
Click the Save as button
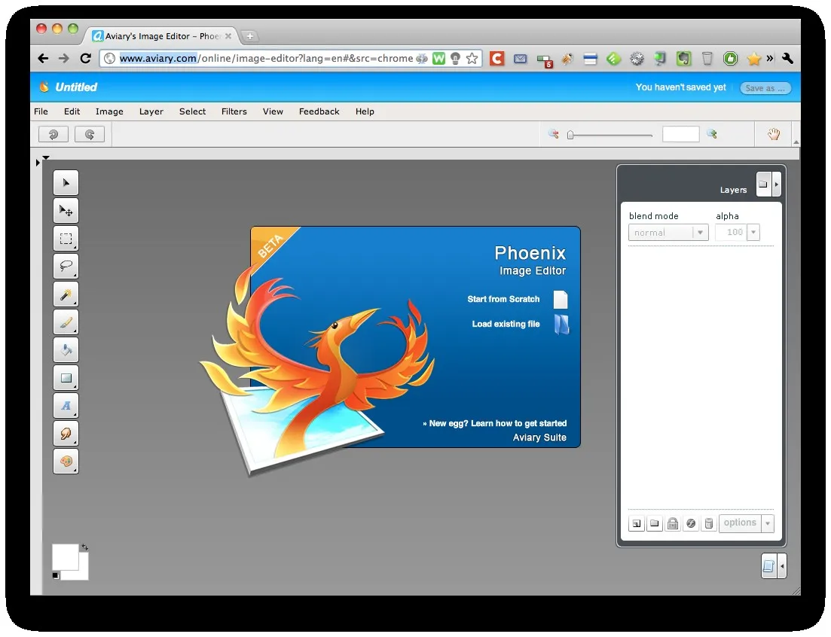click(765, 88)
